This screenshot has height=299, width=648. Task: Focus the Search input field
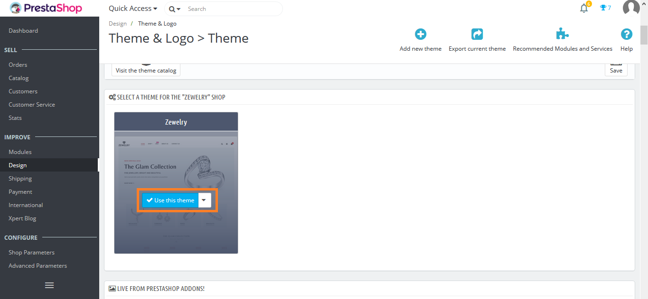coord(233,9)
